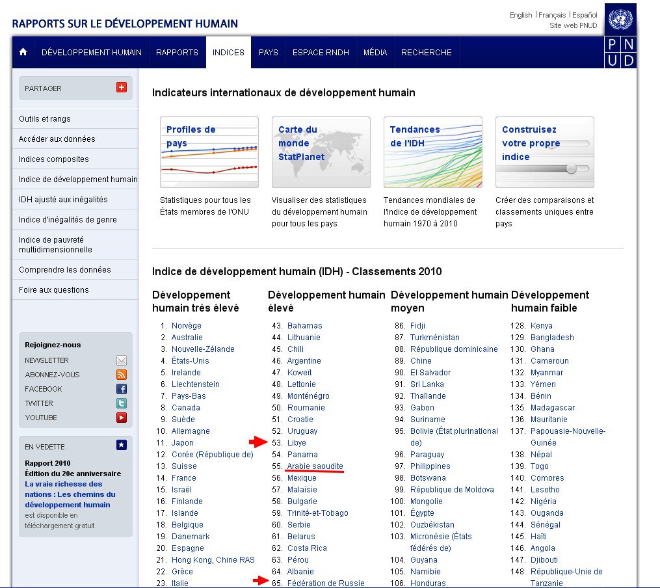Switch language to English

click(x=521, y=15)
